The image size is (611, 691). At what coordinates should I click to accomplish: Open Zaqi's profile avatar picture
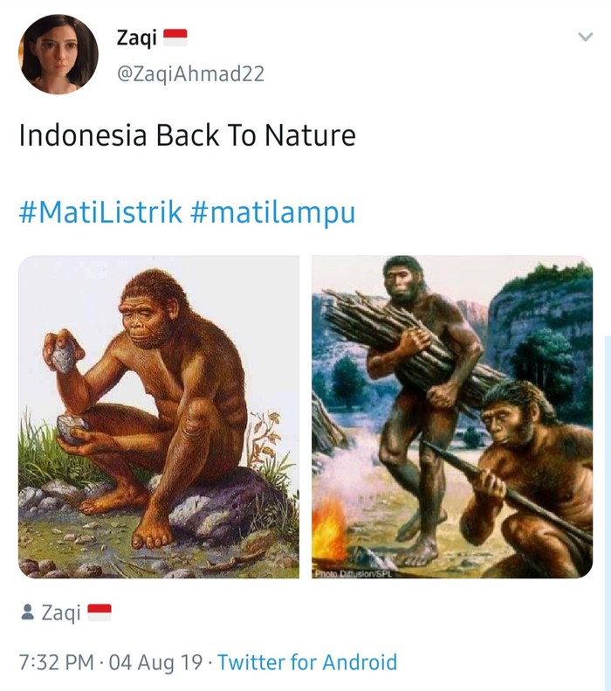[x=58, y=54]
